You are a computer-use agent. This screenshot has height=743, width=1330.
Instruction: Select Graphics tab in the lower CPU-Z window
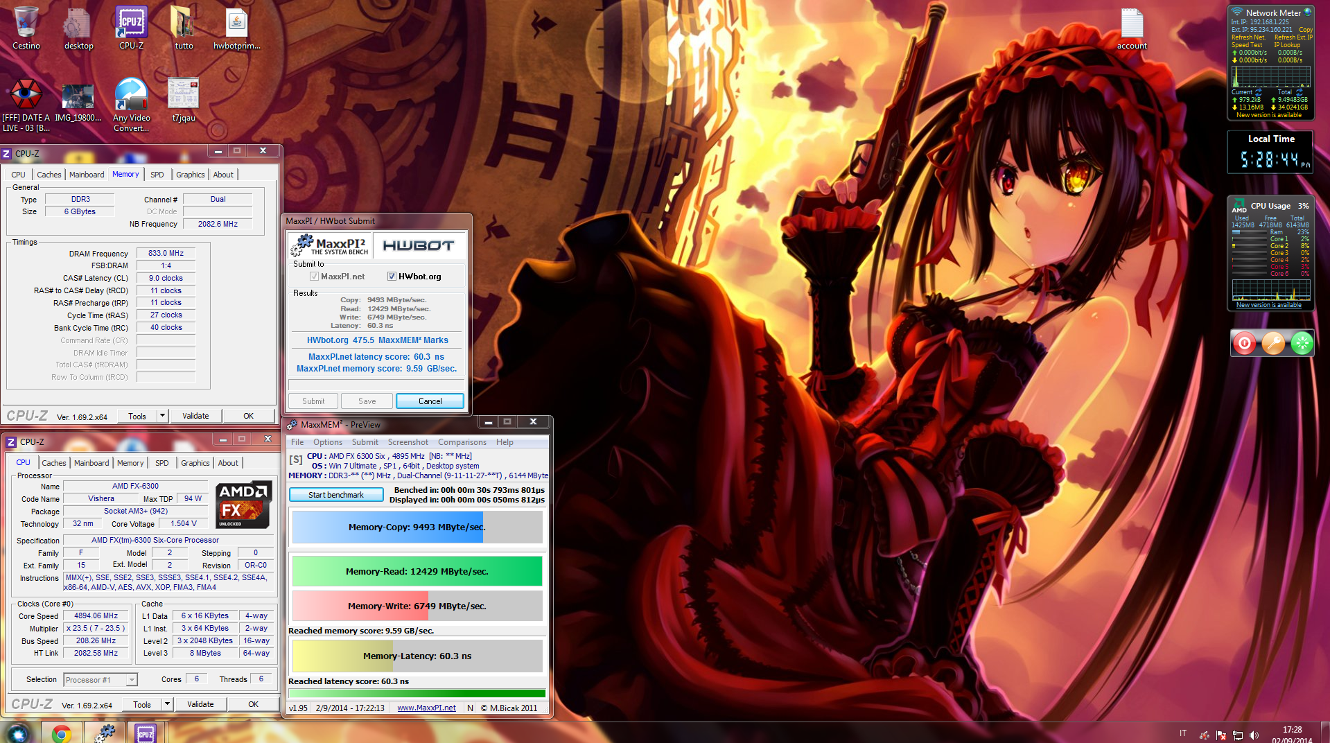[195, 463]
